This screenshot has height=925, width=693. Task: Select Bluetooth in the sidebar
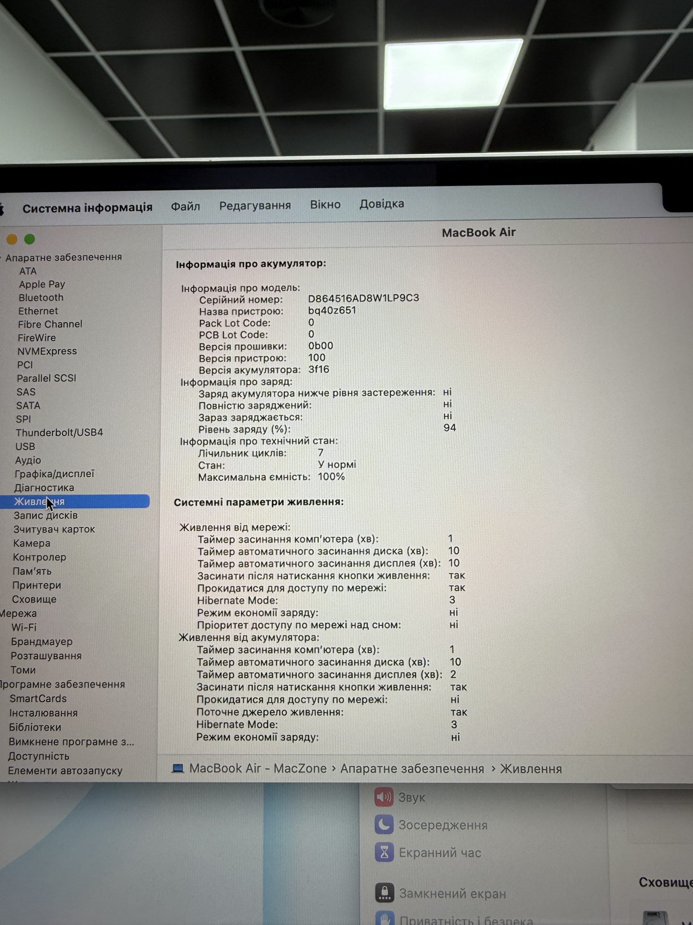(41, 297)
